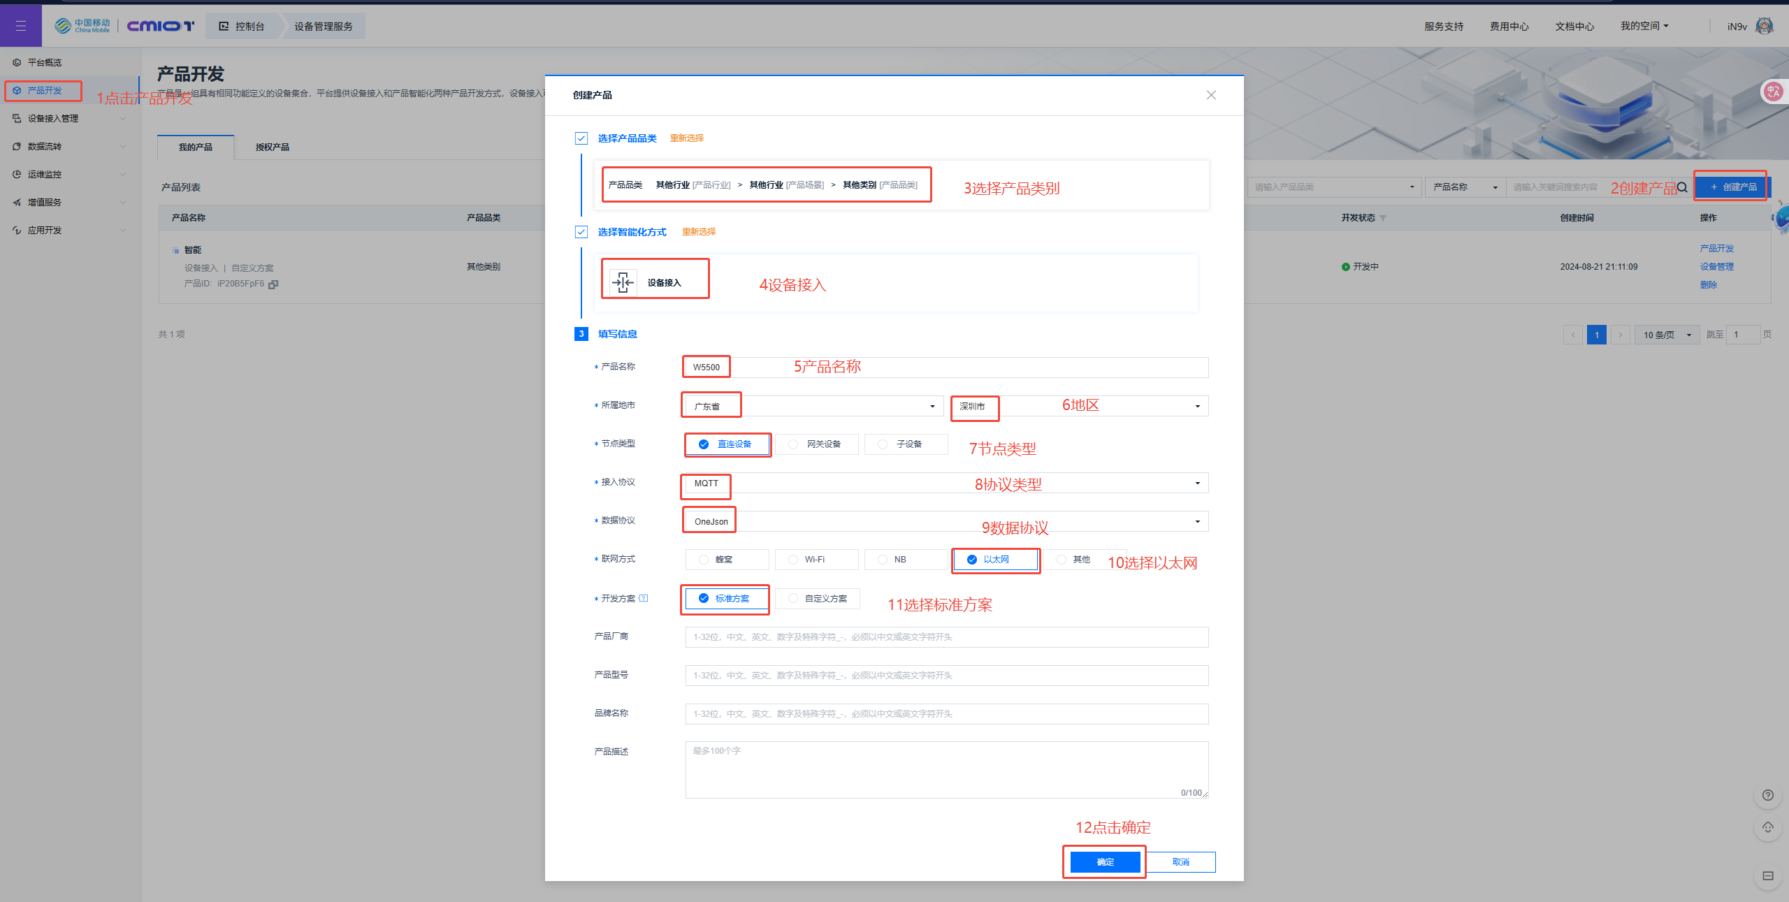Open the data protocol OneJson dropdown
The height and width of the screenshot is (902, 1789).
pos(1196,522)
